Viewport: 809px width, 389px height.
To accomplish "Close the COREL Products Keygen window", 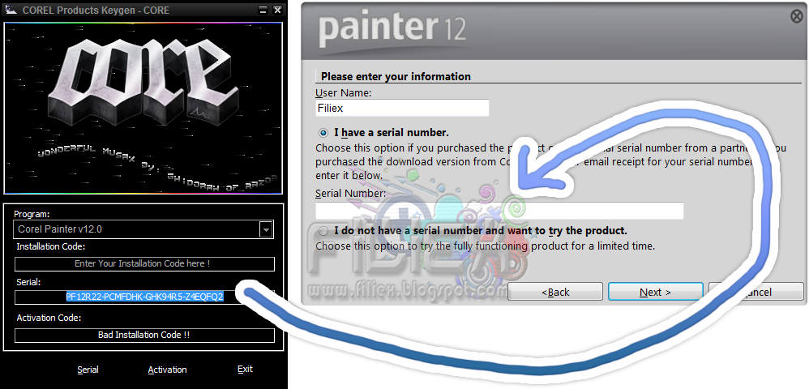I will pyautogui.click(x=277, y=10).
